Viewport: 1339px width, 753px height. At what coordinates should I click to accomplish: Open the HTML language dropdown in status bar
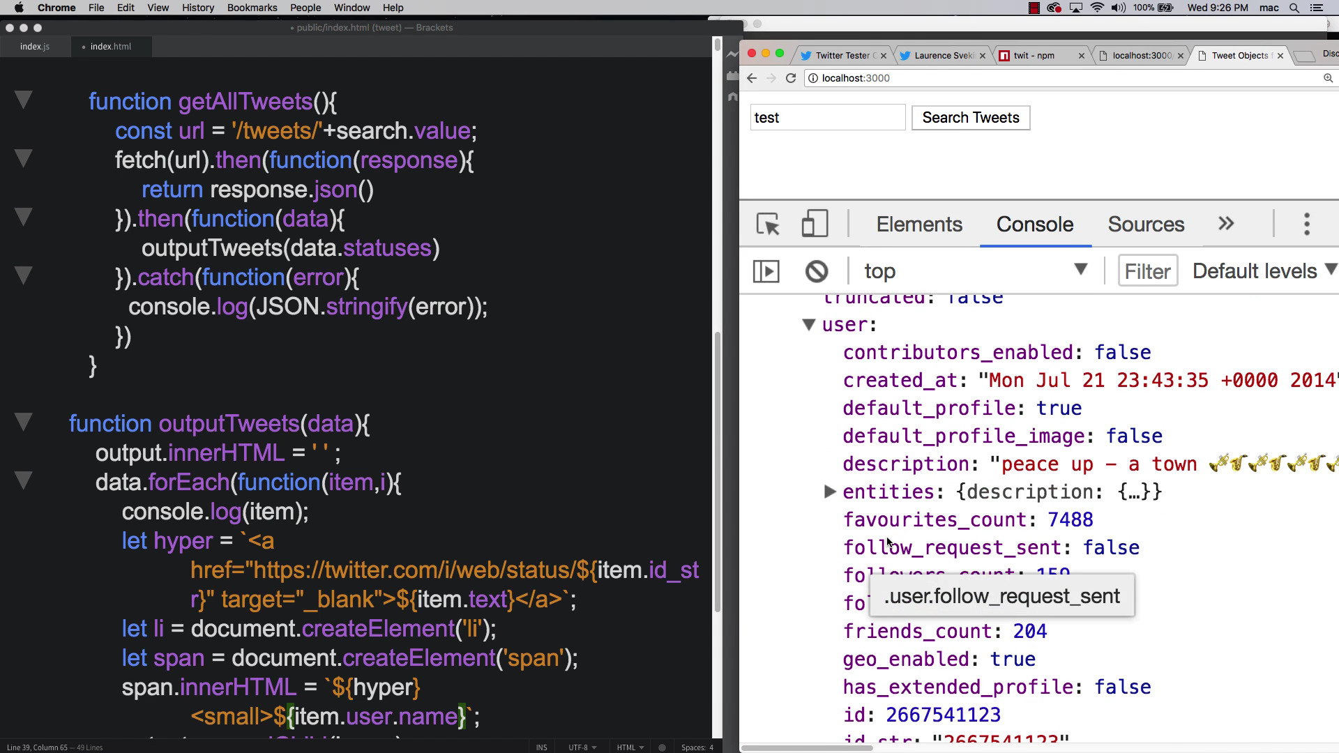point(630,747)
